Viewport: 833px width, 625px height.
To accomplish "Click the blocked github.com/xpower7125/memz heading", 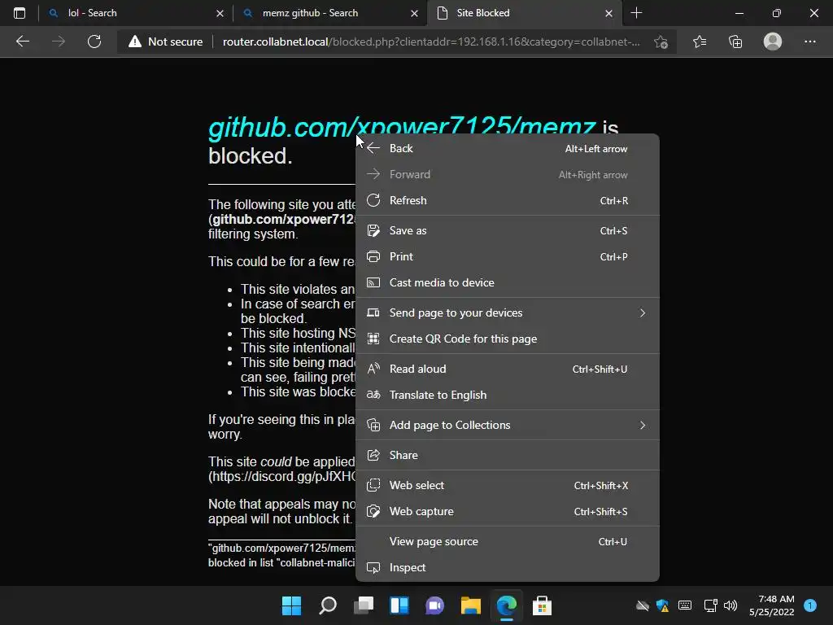I will [x=402, y=128].
